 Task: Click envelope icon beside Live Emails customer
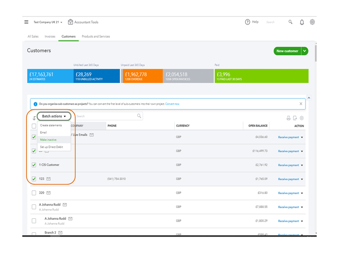pyautogui.click(x=92, y=135)
